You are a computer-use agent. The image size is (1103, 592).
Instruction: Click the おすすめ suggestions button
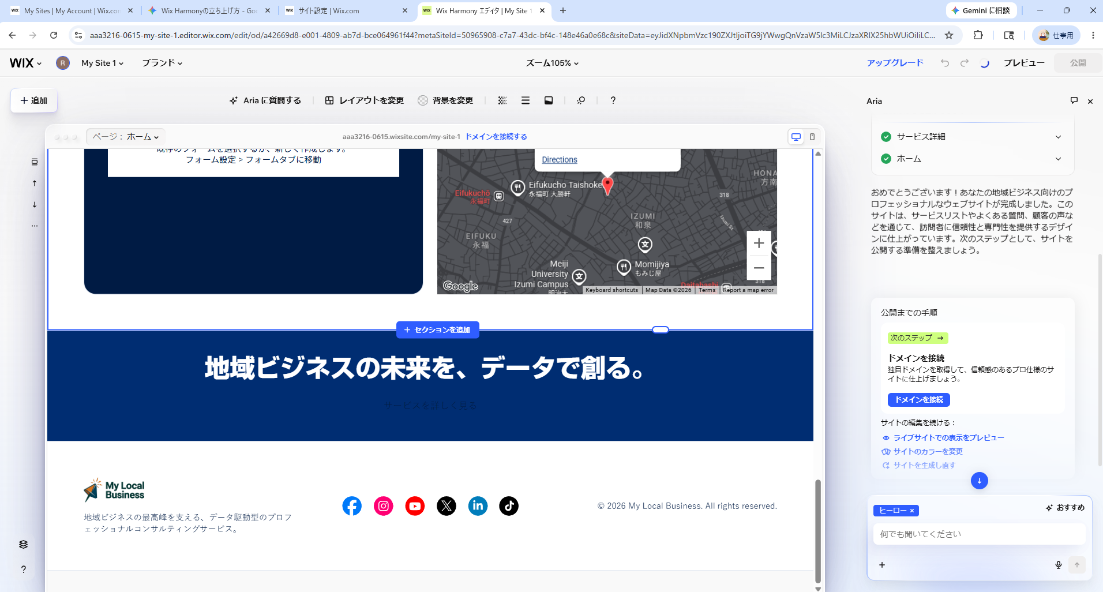click(x=1066, y=508)
